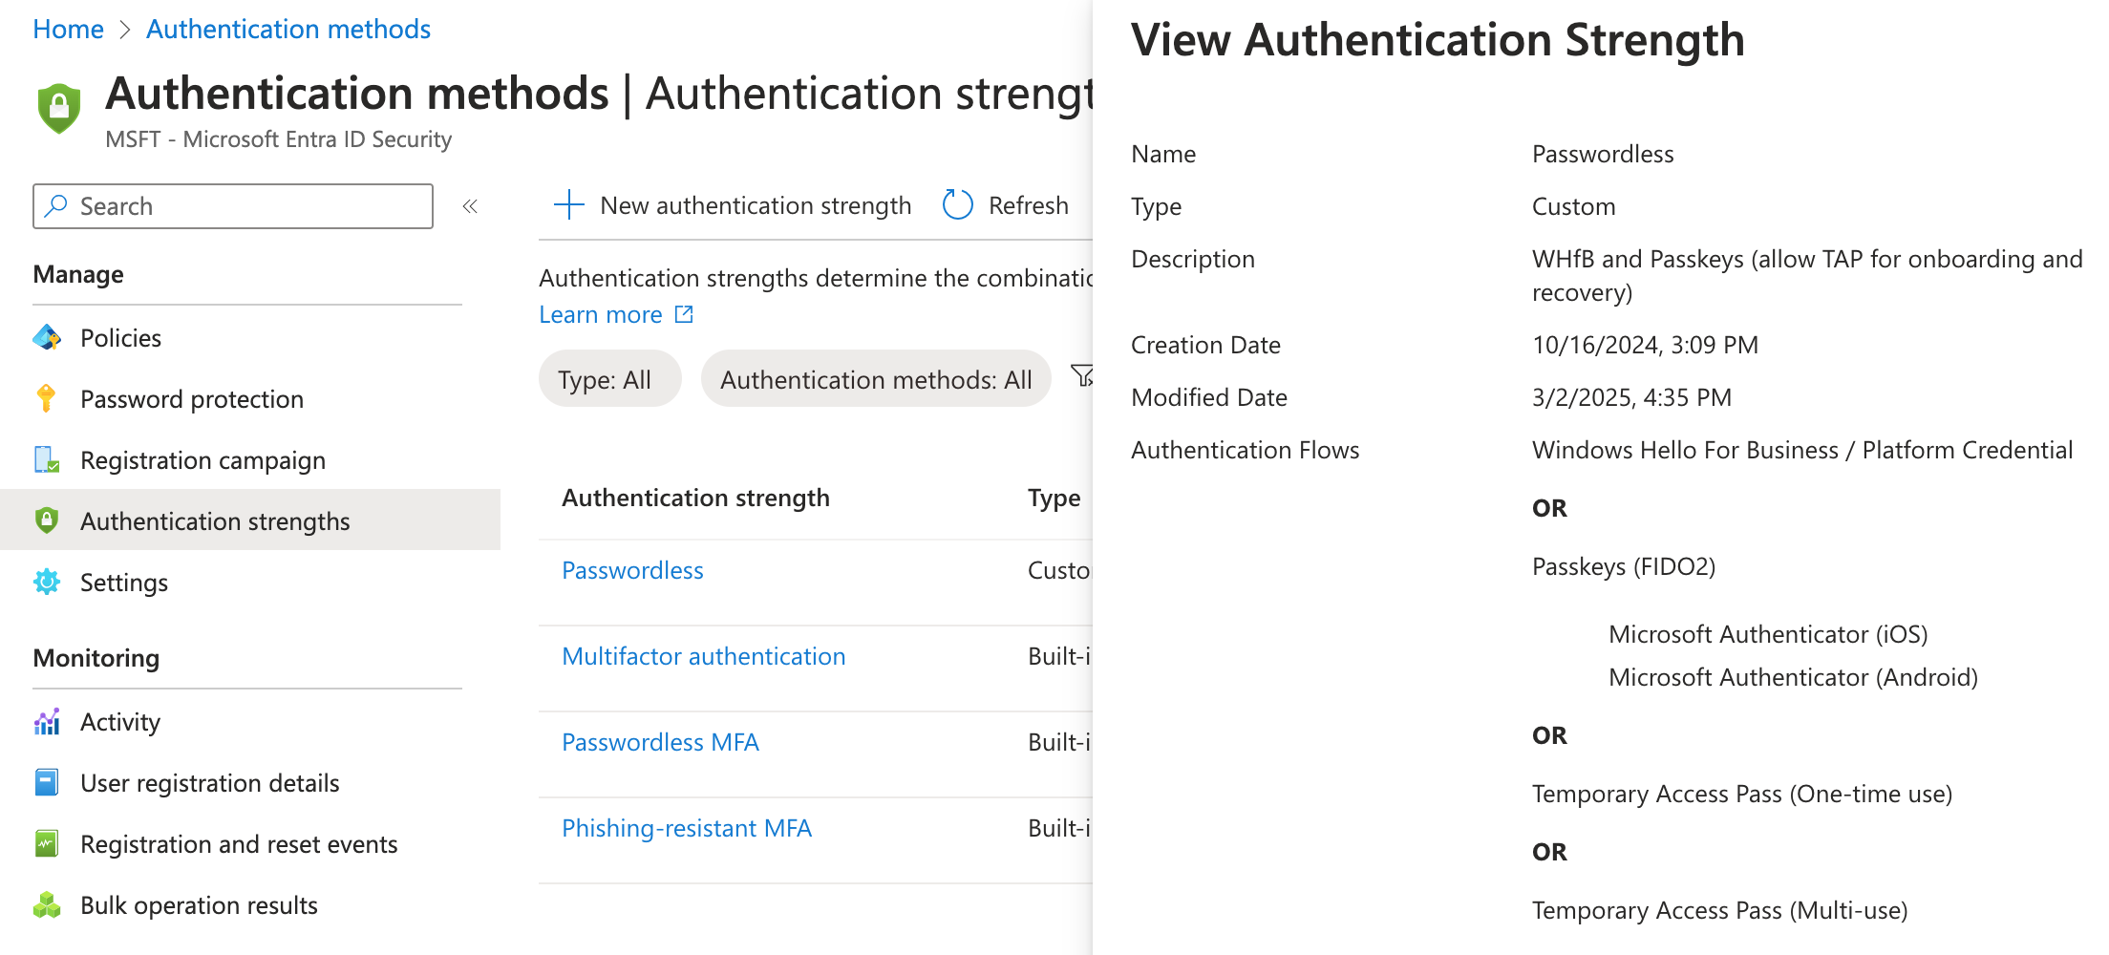
Task: Click Microsoft Authenticator (Android) entry
Action: point(1793,677)
